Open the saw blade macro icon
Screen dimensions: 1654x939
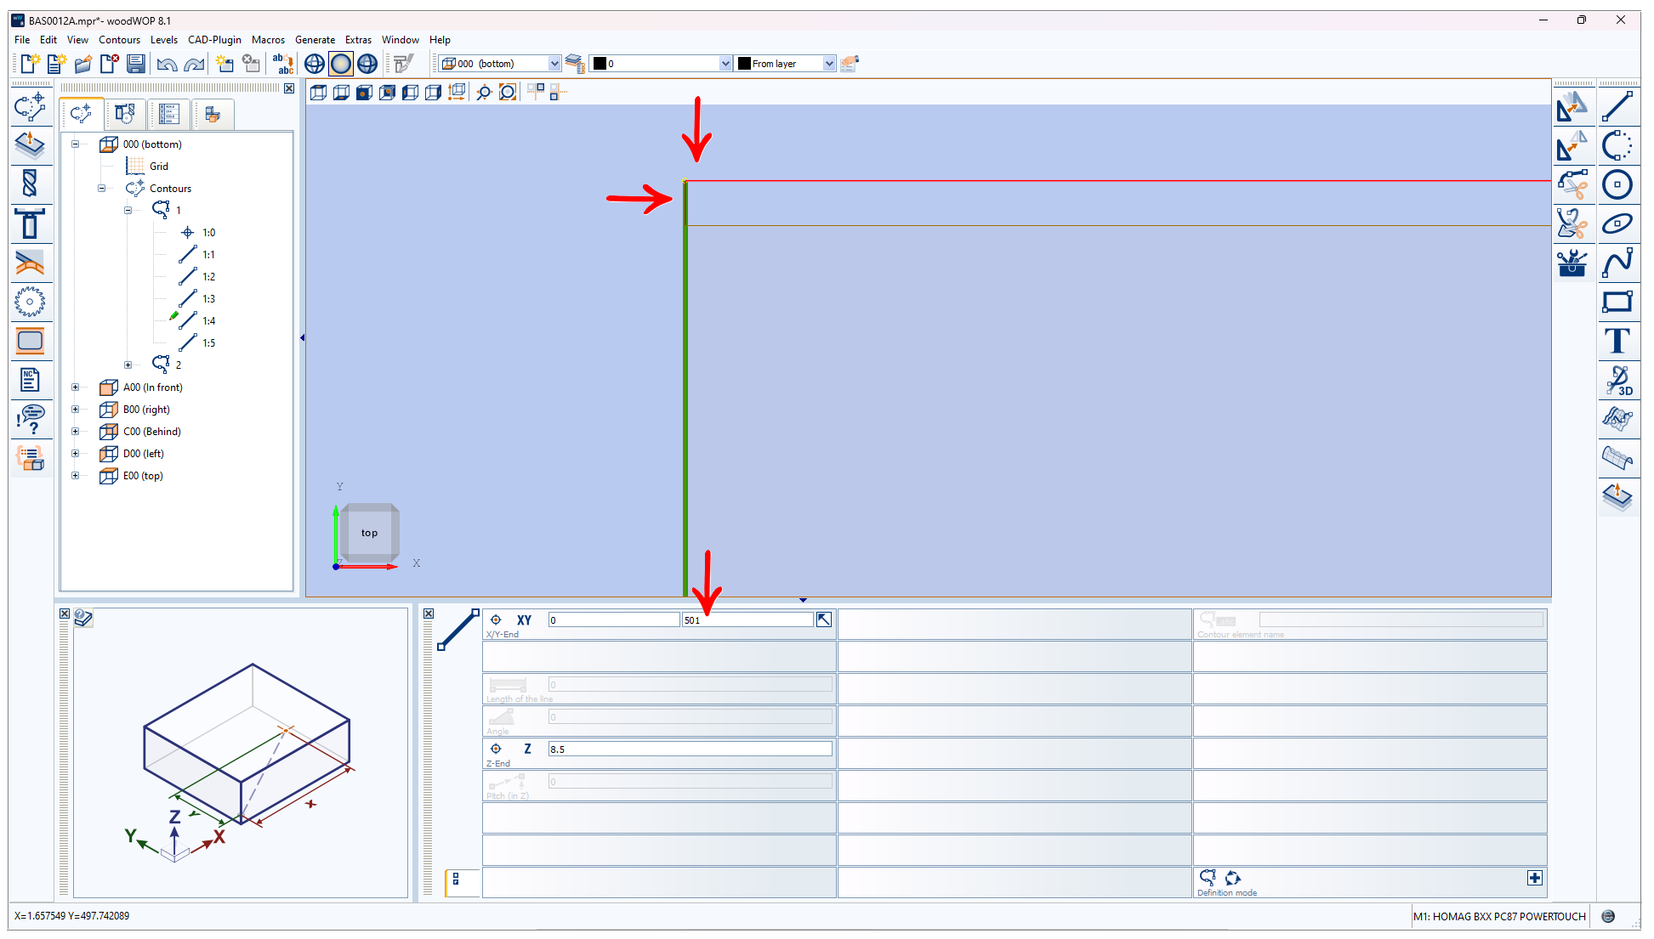point(30,302)
